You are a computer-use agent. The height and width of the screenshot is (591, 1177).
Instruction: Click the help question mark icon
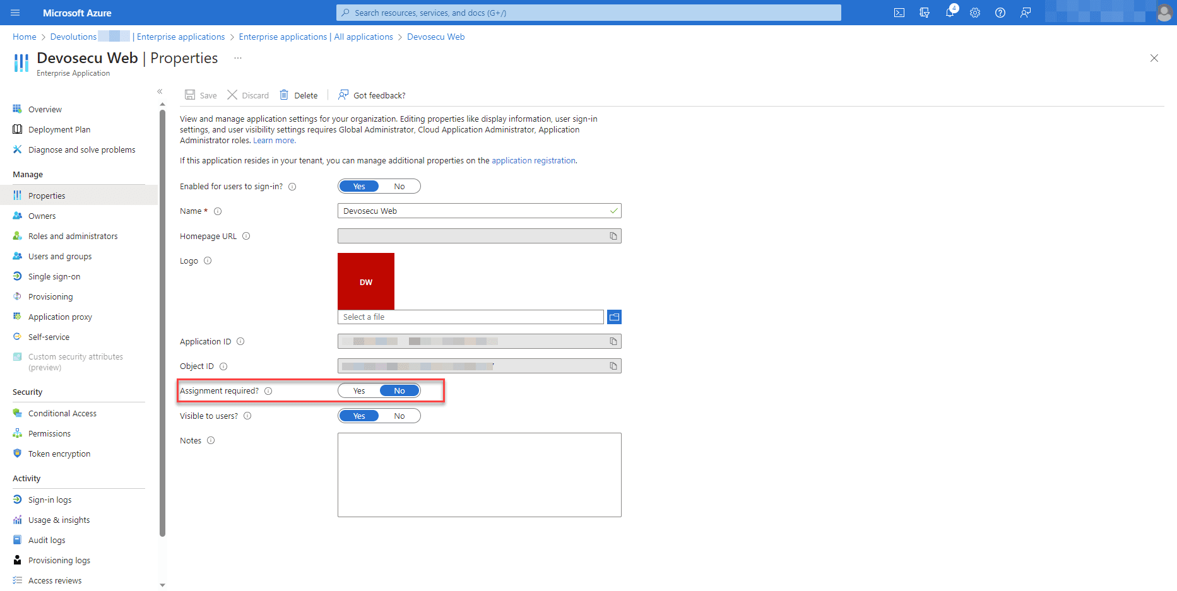click(x=1000, y=13)
